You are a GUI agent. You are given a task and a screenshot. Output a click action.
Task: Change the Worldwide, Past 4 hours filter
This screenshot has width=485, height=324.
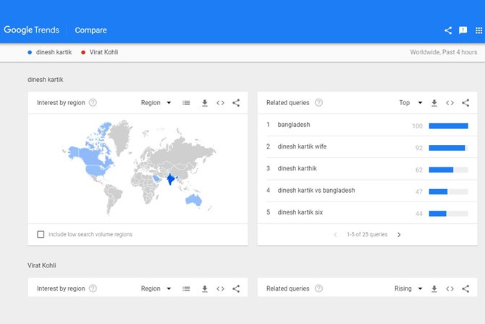(444, 52)
